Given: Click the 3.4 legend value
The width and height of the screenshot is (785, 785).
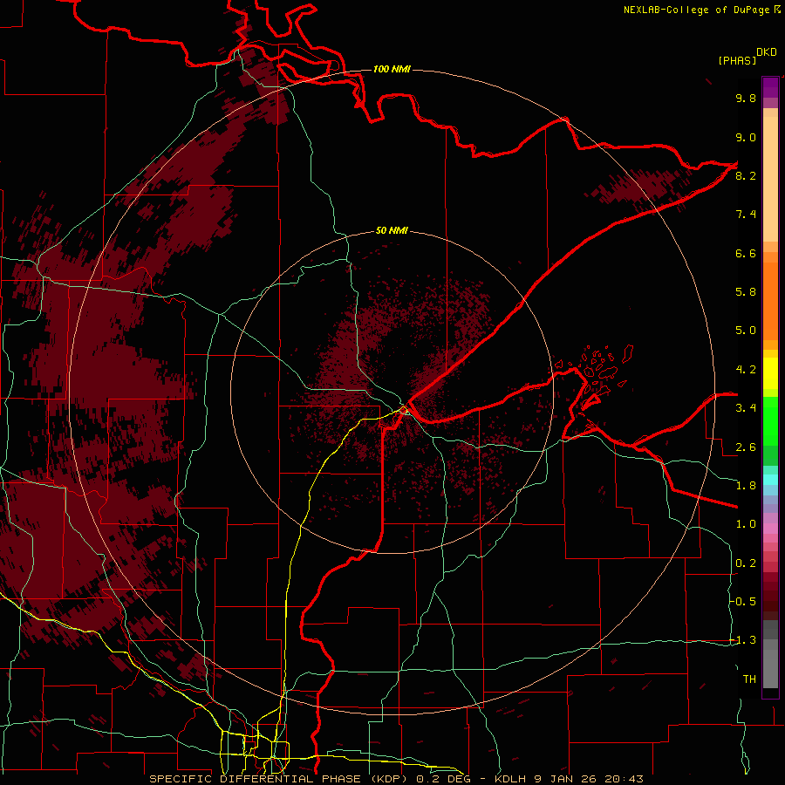Looking at the screenshot, I should (746, 408).
